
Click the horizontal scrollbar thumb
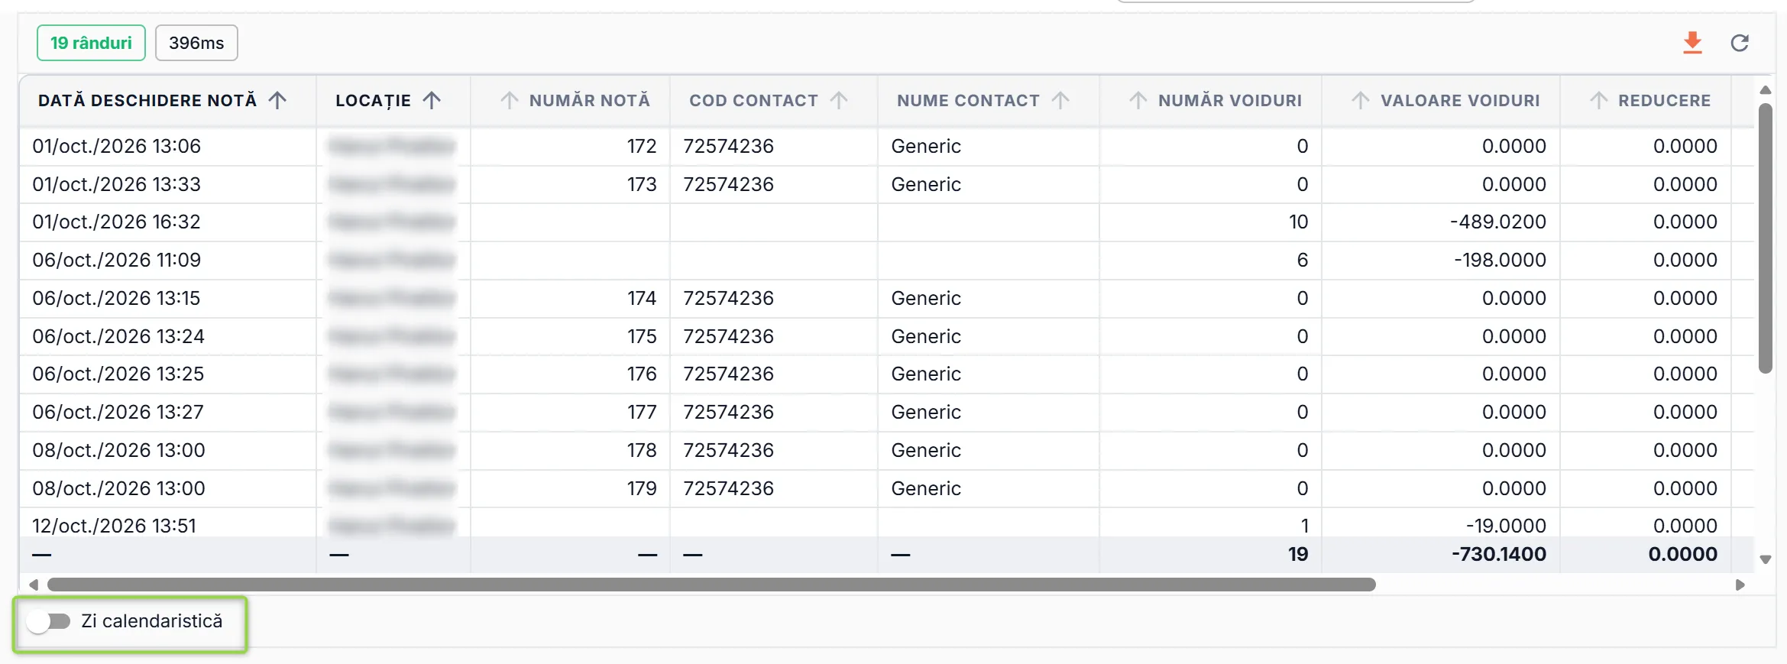point(711,585)
